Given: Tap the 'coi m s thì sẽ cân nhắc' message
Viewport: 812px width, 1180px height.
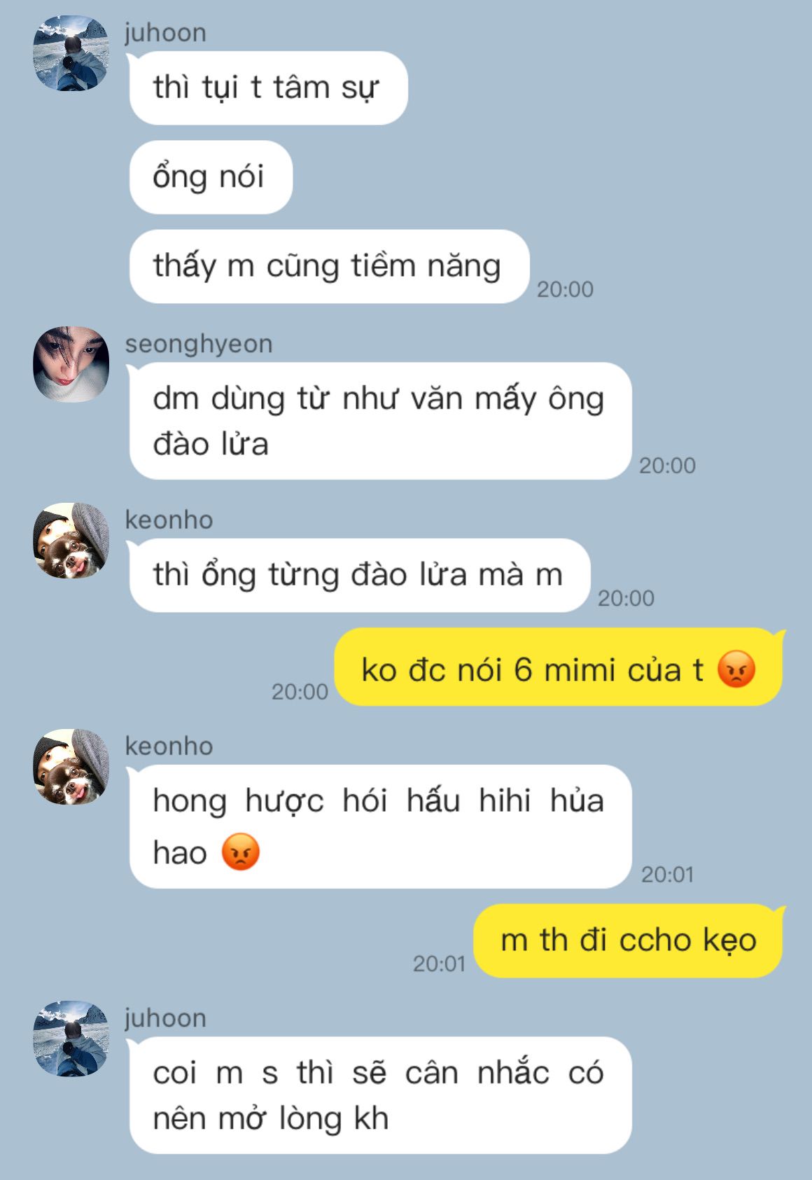Looking at the screenshot, I should [x=380, y=1095].
